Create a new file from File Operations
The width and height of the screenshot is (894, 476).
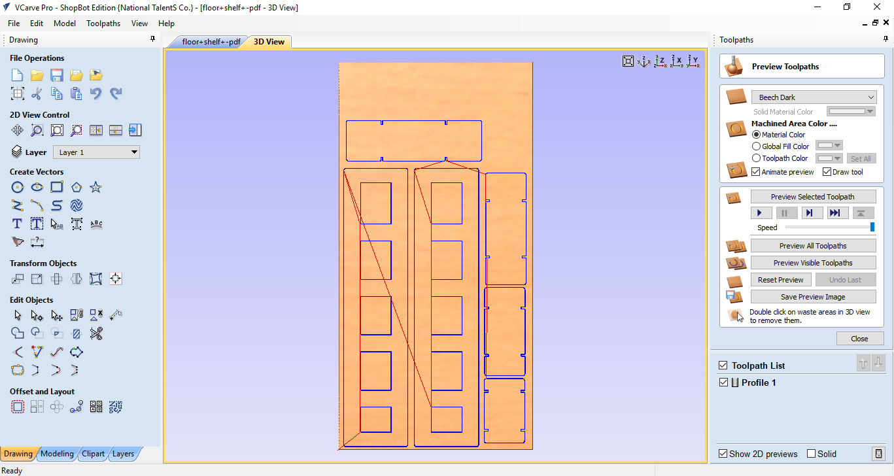[x=18, y=75]
